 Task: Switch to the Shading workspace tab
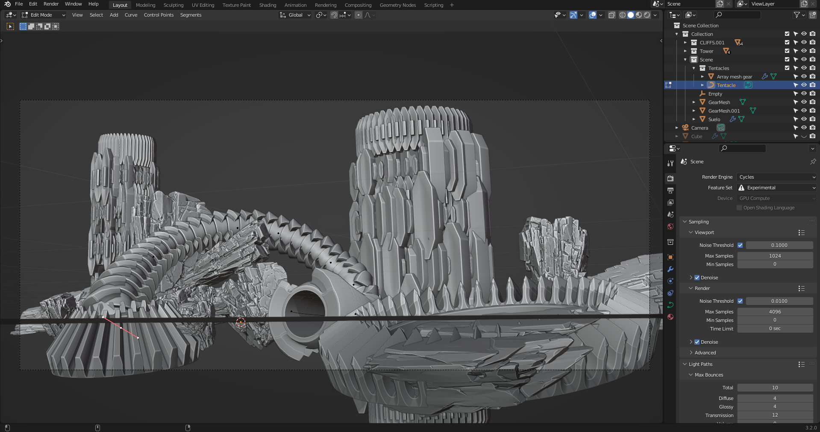(x=267, y=5)
